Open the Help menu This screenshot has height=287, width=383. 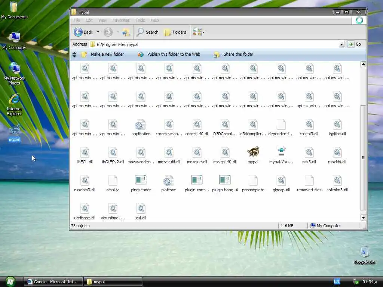click(154, 20)
